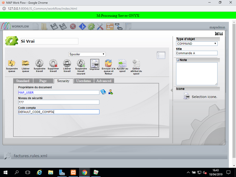The image size is (236, 177).
Task: Switch to the Standard tab
Action: 23,81
